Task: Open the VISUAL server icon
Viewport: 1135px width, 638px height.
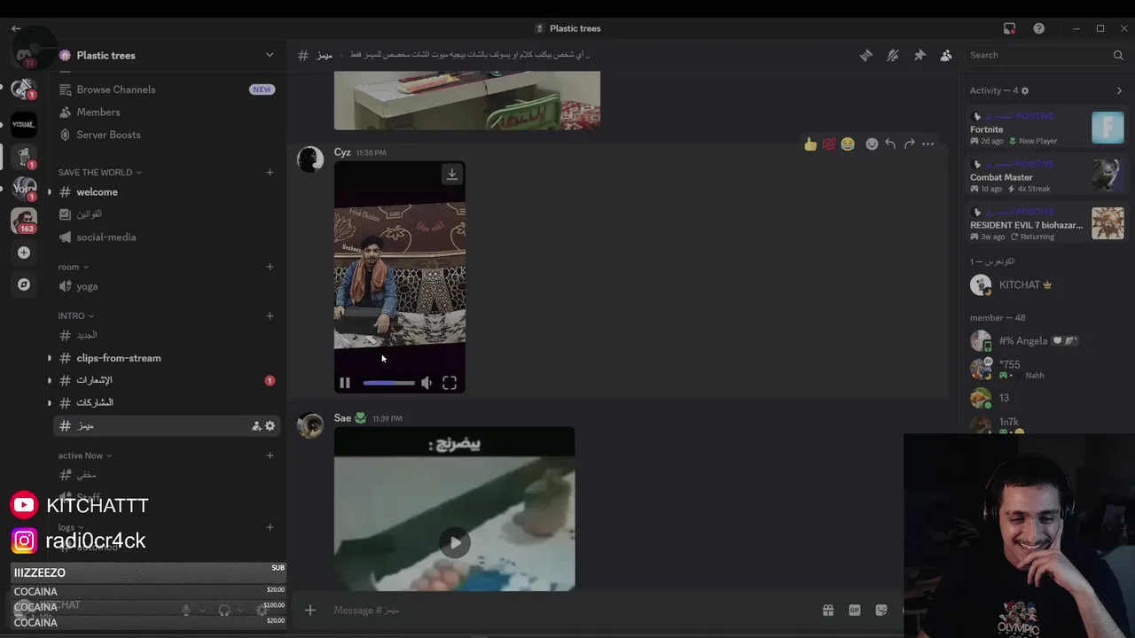Action: (24, 124)
